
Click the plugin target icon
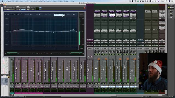[84, 8]
